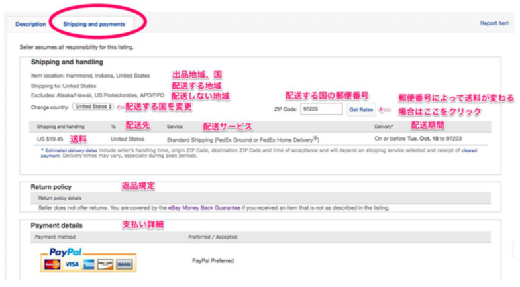Select the Shipping and payments tab
Image resolution: width=520 pixels, height=287 pixels.
click(93, 24)
